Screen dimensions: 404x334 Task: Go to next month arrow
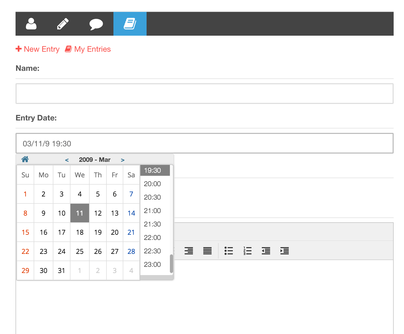click(123, 160)
